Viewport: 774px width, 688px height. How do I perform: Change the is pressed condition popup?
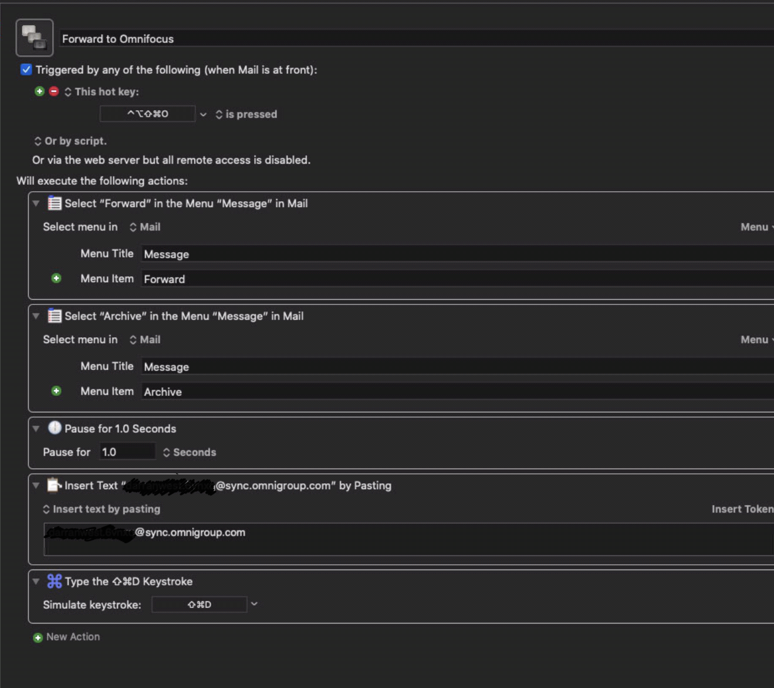246,114
